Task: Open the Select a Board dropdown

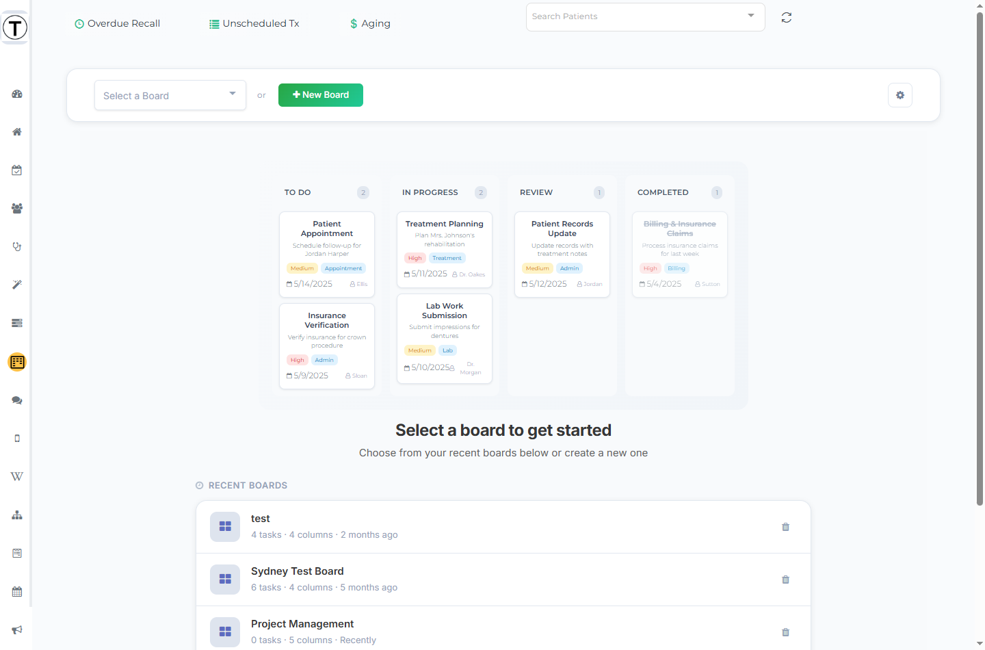Action: point(170,95)
